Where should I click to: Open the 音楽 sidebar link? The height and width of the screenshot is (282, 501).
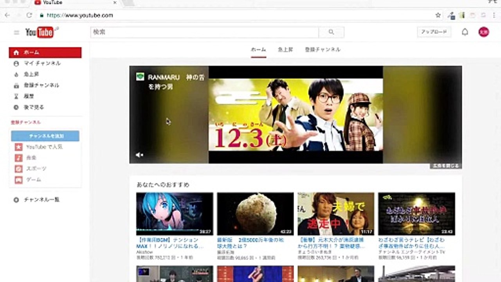click(31, 158)
